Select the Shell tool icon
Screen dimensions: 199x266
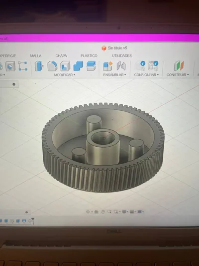pyautogui.click(x=65, y=66)
